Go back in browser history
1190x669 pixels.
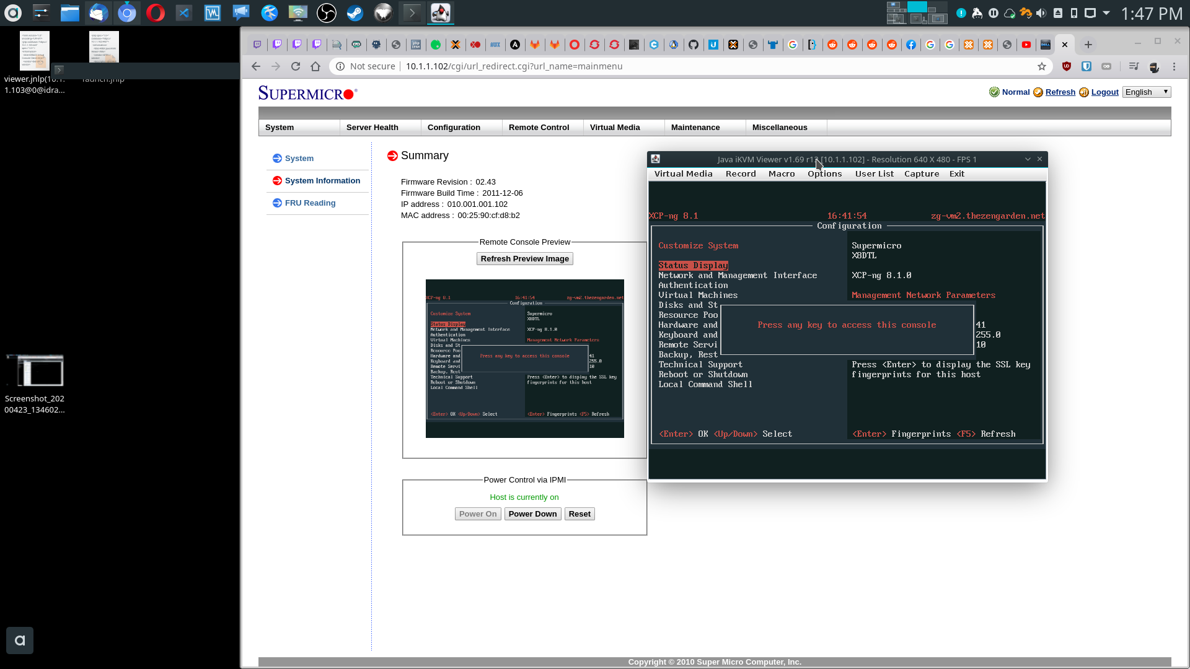coord(256,66)
